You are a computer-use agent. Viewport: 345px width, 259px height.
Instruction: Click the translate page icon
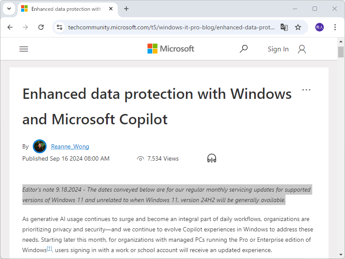[x=284, y=27]
